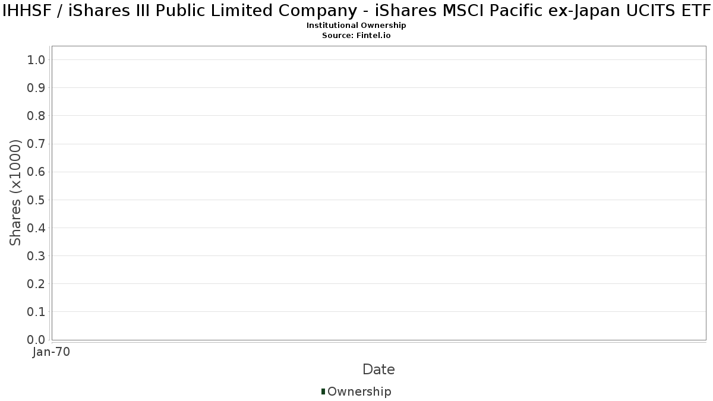Viewport: 713px width, 401px height.
Task: Click the chart title mentioning IHHSF iShares
Action: (x=356, y=11)
